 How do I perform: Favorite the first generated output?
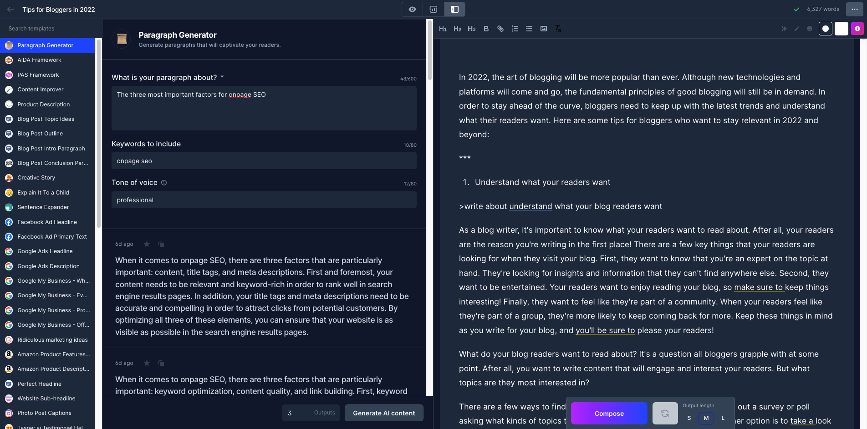[147, 244]
